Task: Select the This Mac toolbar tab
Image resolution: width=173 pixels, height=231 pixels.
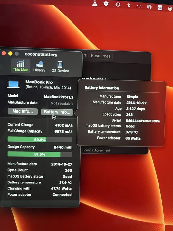Action: (20, 66)
